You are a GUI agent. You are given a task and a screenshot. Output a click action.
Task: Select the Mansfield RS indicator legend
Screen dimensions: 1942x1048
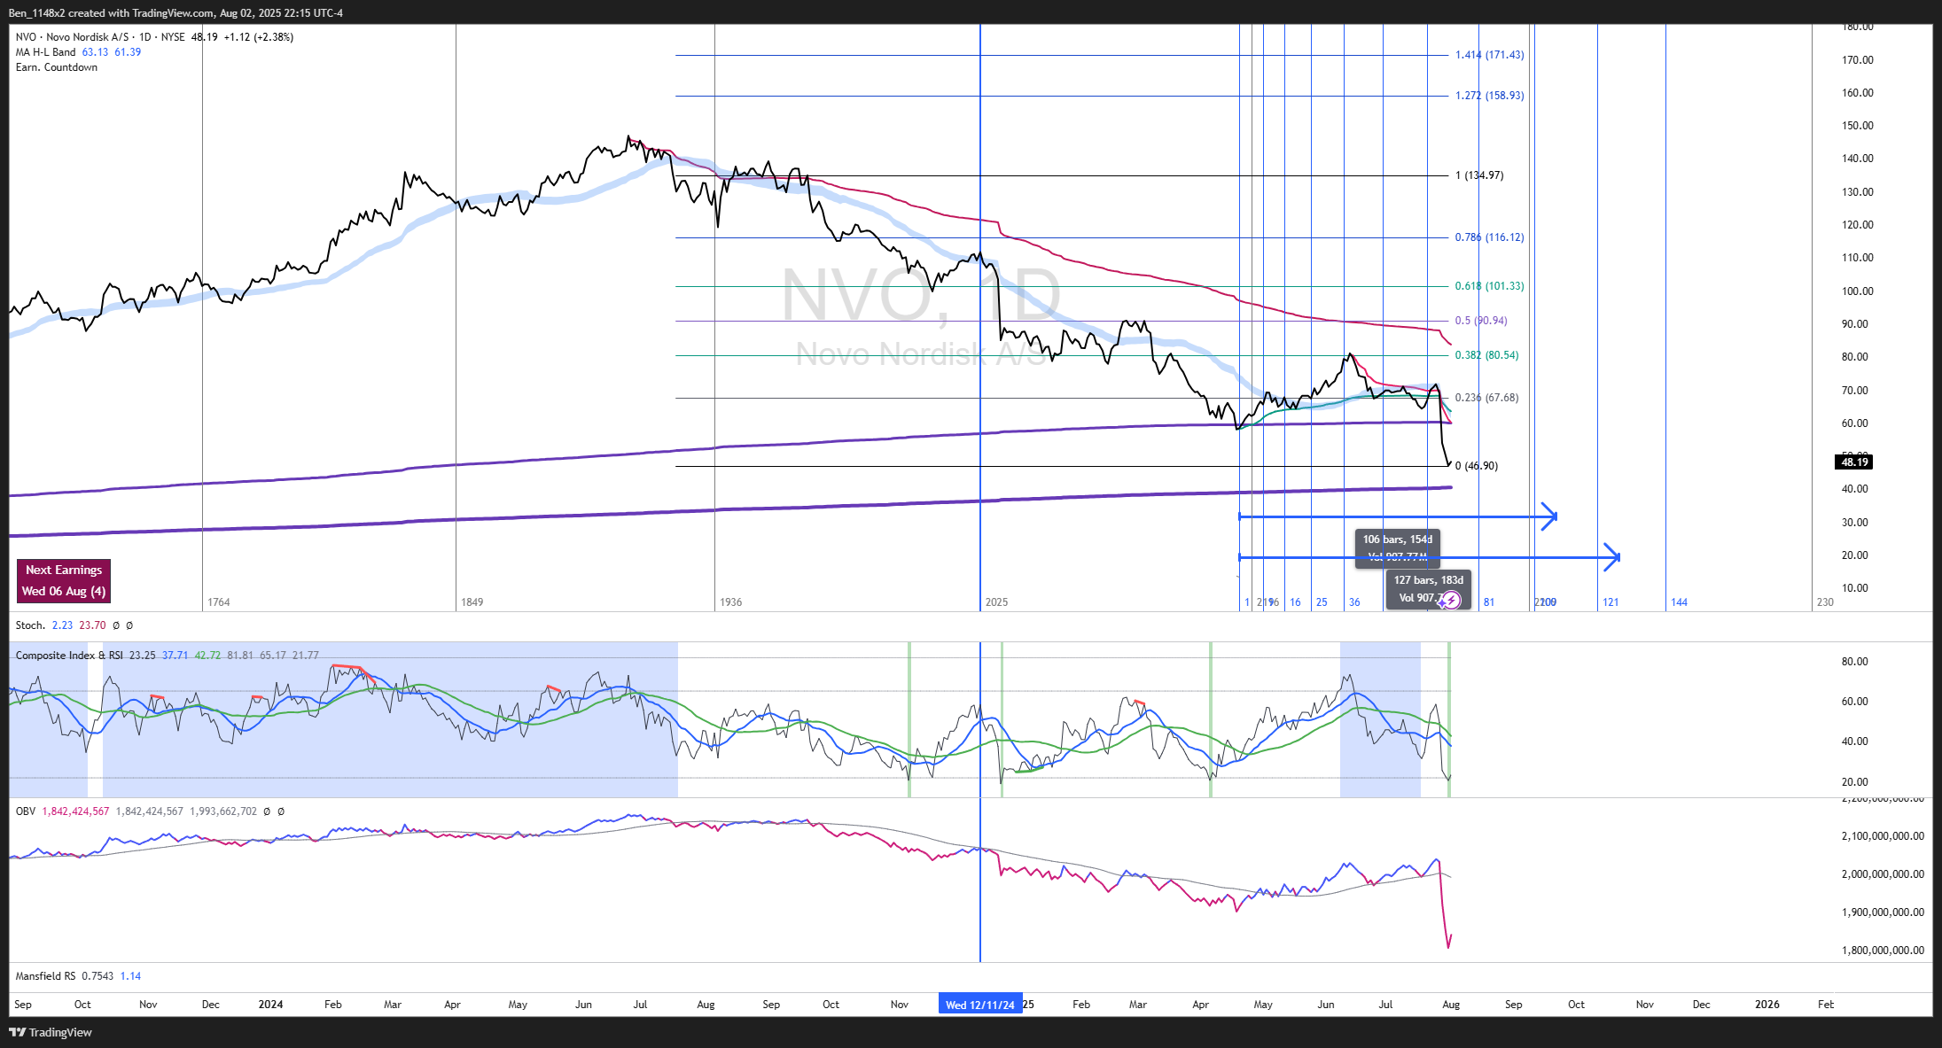coord(45,976)
